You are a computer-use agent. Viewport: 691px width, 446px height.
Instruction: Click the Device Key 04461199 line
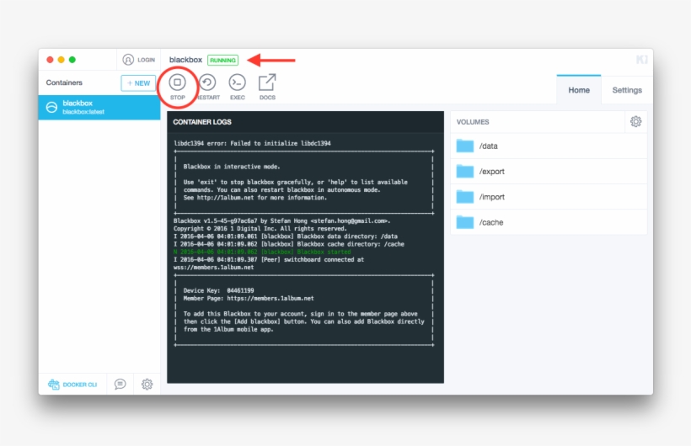pyautogui.click(x=218, y=290)
